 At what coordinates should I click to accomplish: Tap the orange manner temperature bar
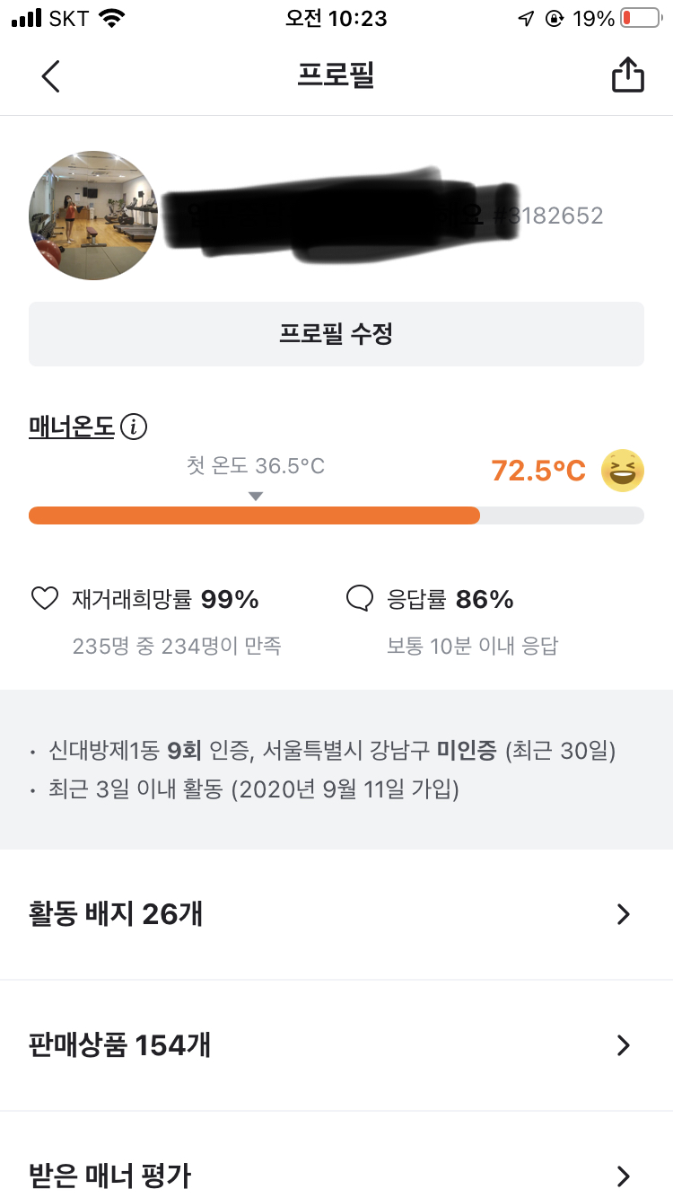tap(254, 515)
